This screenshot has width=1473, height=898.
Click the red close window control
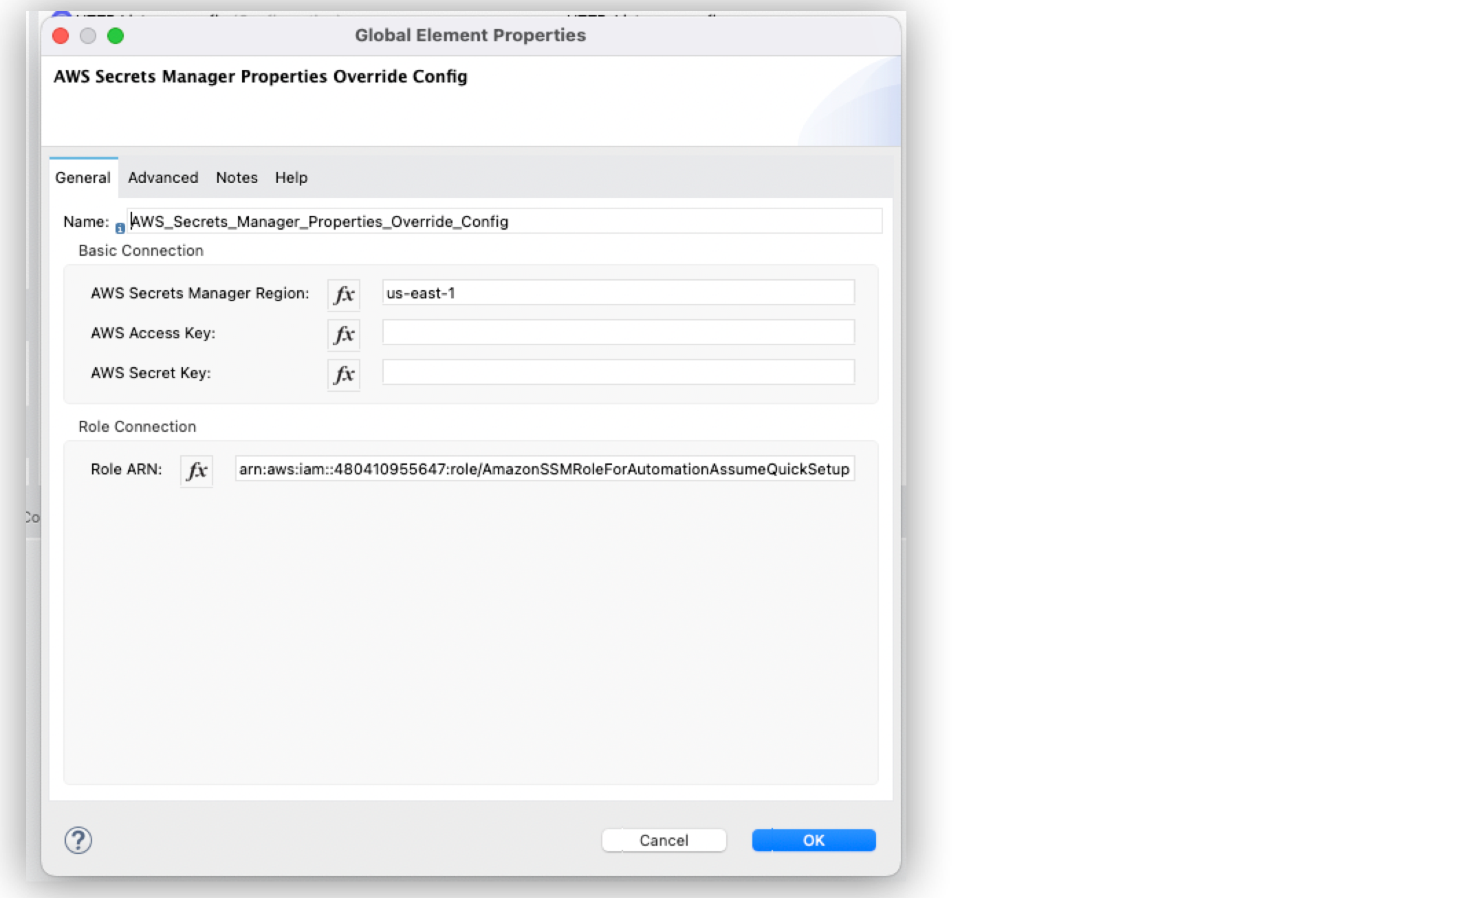click(61, 36)
